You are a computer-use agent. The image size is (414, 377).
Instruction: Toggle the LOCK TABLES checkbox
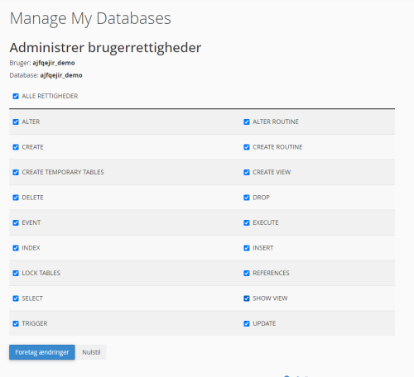16,273
